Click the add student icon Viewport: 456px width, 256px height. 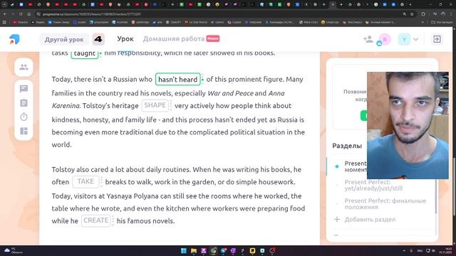(368, 39)
